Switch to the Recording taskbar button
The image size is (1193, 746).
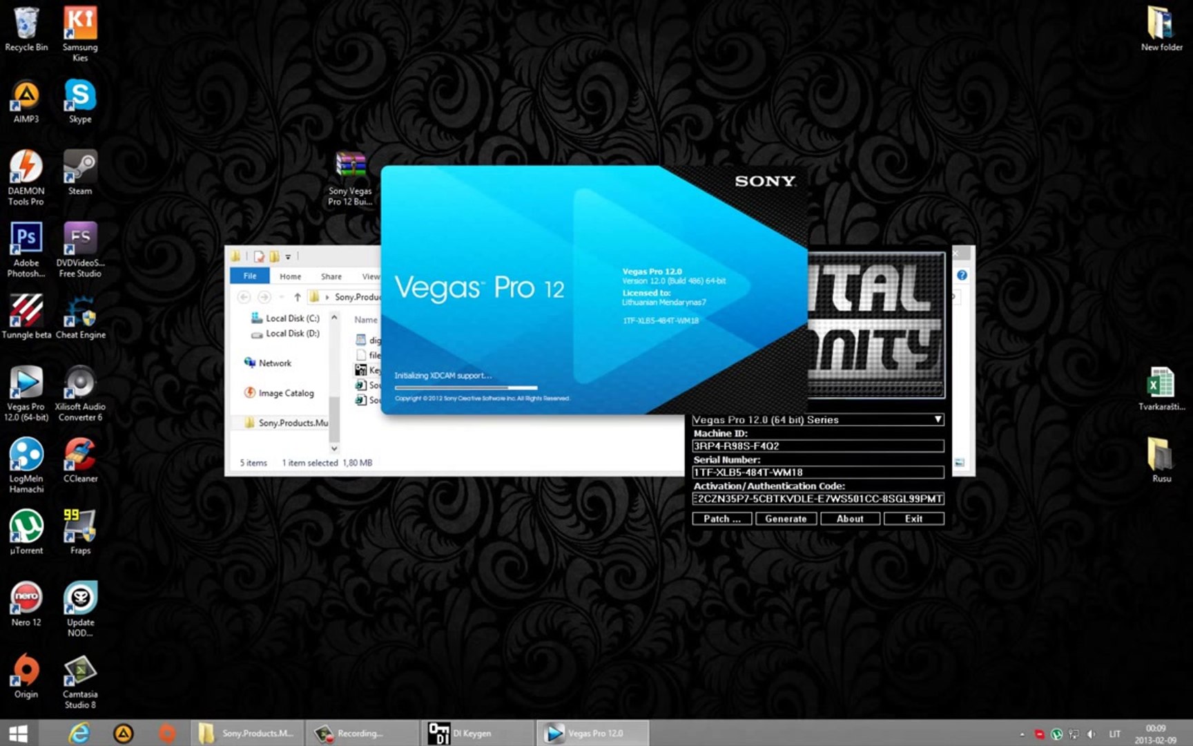362,733
